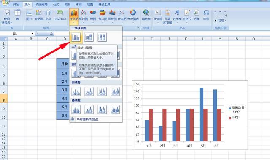The image size is (270, 160).
Task: Click the 160 value axis label
Action: coord(137,84)
